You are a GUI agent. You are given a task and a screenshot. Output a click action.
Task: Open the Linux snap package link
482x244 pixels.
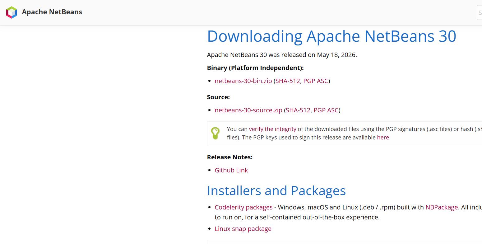tap(243, 229)
